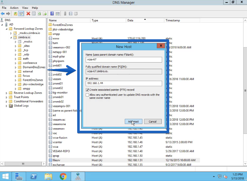This screenshot has height=181, width=247.
Task: Click the Refresh toolbar icon
Action: pyautogui.click(x=39, y=14)
